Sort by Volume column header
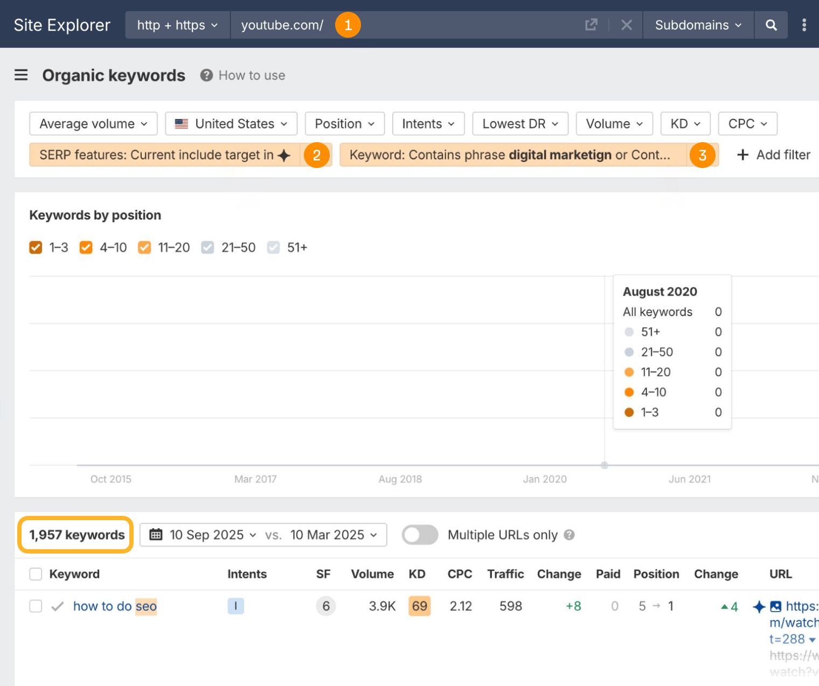The image size is (819, 686). (372, 574)
